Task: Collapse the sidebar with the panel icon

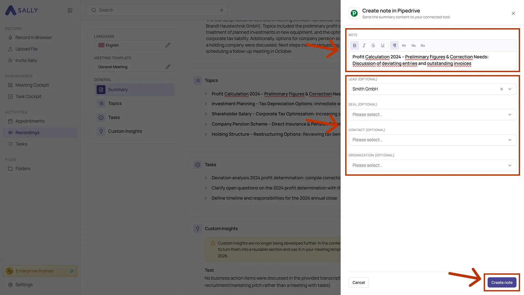Action: (x=70, y=10)
